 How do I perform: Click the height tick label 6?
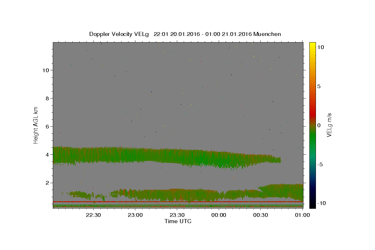coord(48,126)
